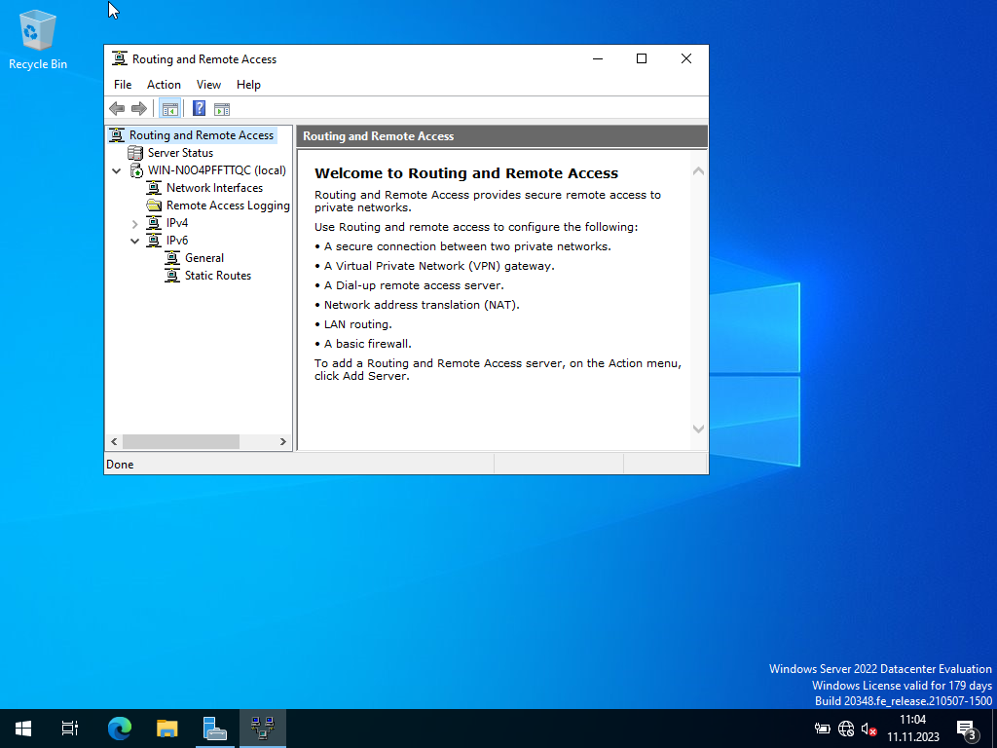Open the Windows Start menu
Screen dimensions: 997x748
coord(23,729)
